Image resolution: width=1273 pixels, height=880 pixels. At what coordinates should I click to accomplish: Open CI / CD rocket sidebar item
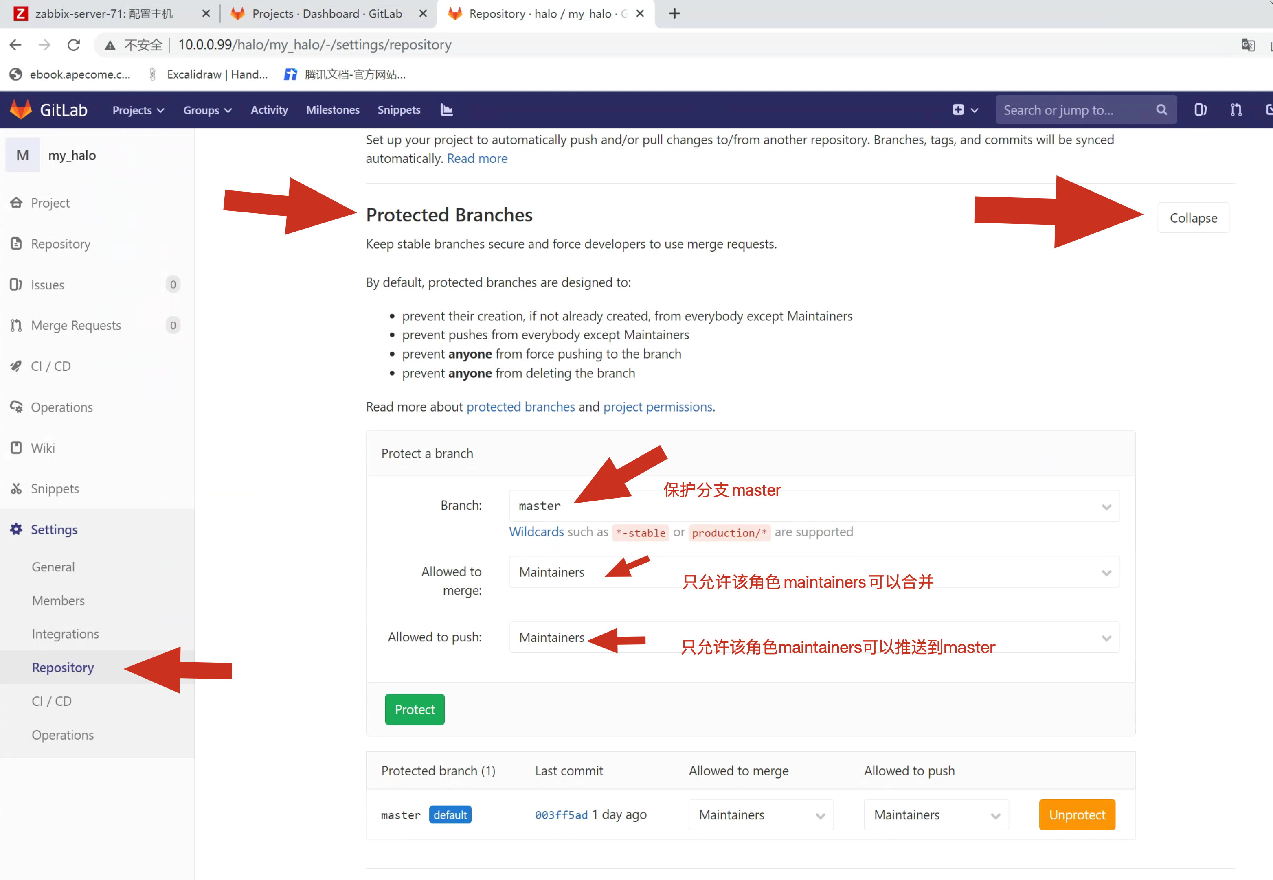(x=51, y=366)
